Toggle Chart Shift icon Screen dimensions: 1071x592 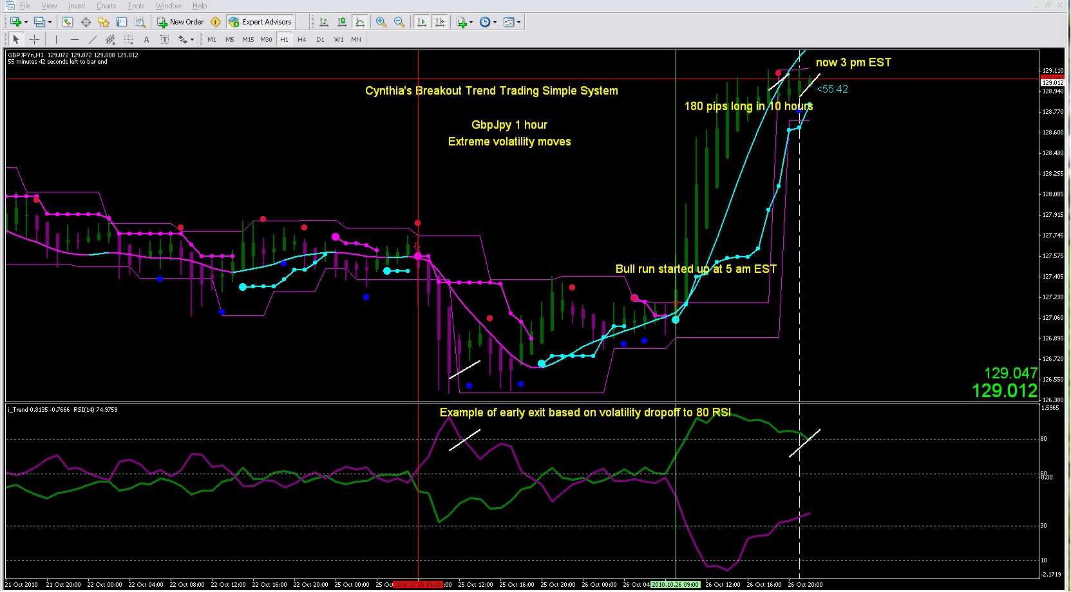pos(440,22)
